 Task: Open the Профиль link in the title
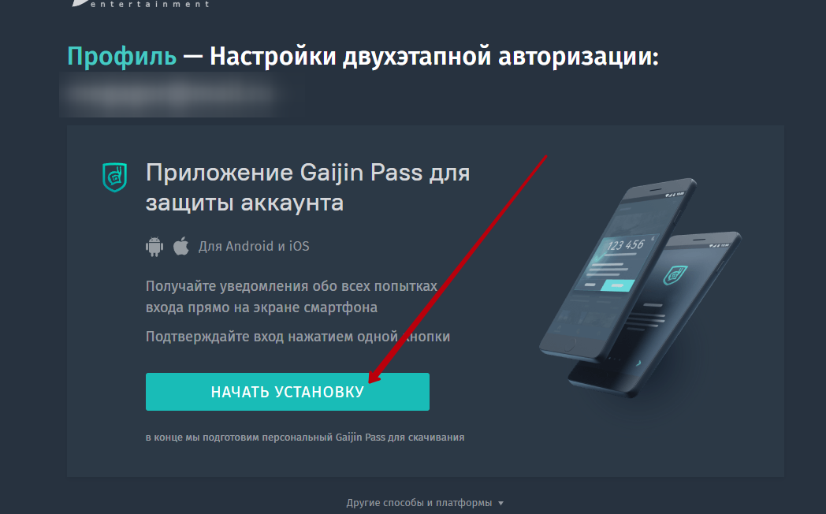(121, 56)
